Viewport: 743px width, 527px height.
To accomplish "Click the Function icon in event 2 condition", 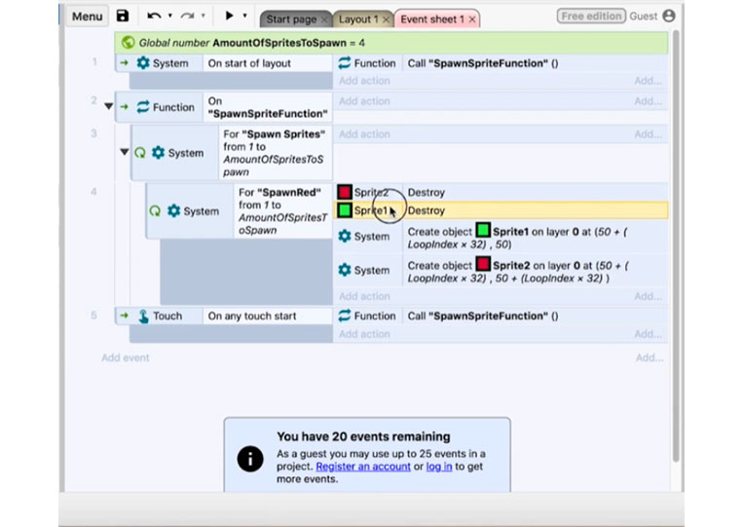I will (142, 107).
